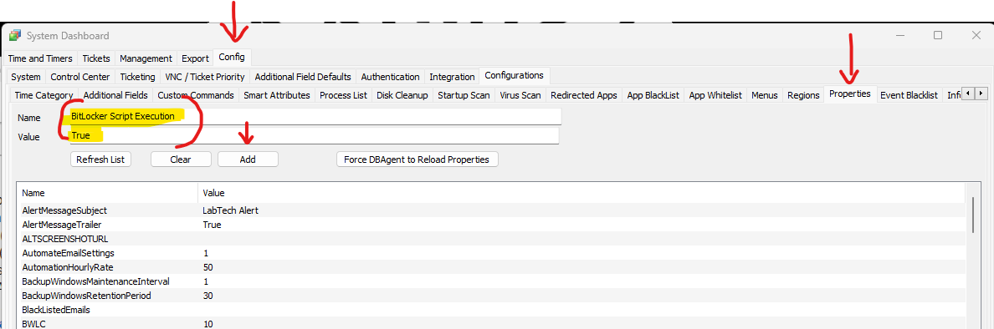
Task: Select the Properties tab
Action: tap(849, 94)
